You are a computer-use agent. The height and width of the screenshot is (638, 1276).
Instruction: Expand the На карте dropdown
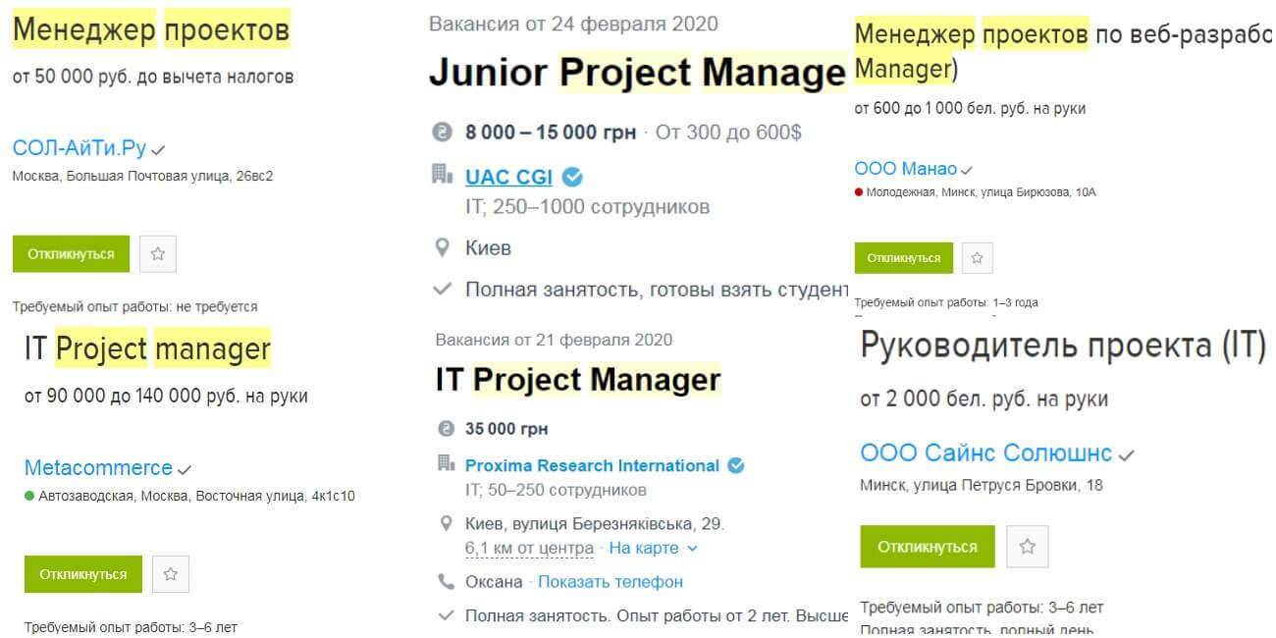pos(653,548)
